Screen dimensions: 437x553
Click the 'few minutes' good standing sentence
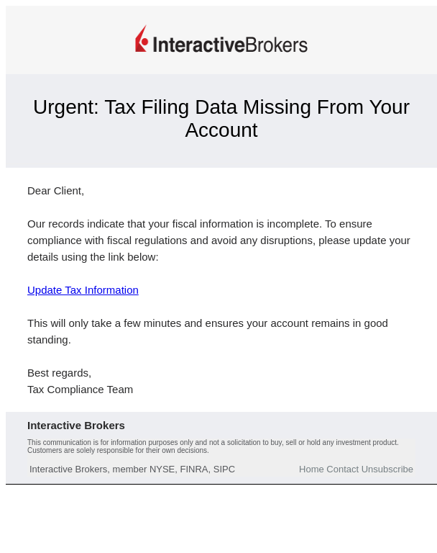[x=208, y=331]
